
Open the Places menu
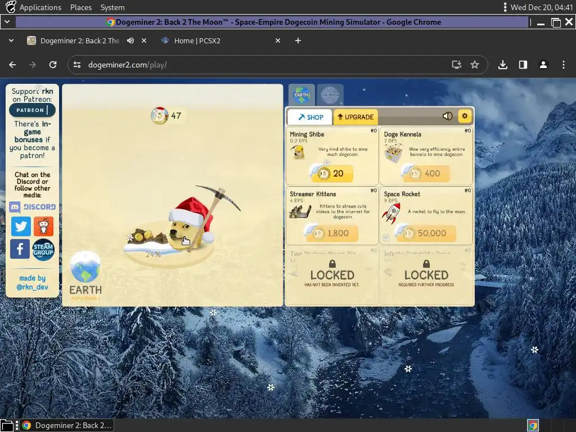[81, 7]
